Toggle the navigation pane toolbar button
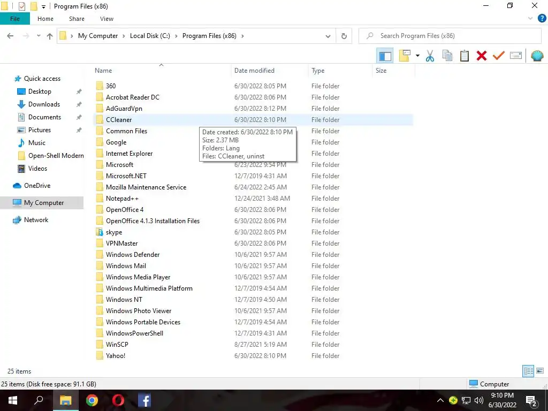The image size is (548, 411). coord(385,56)
